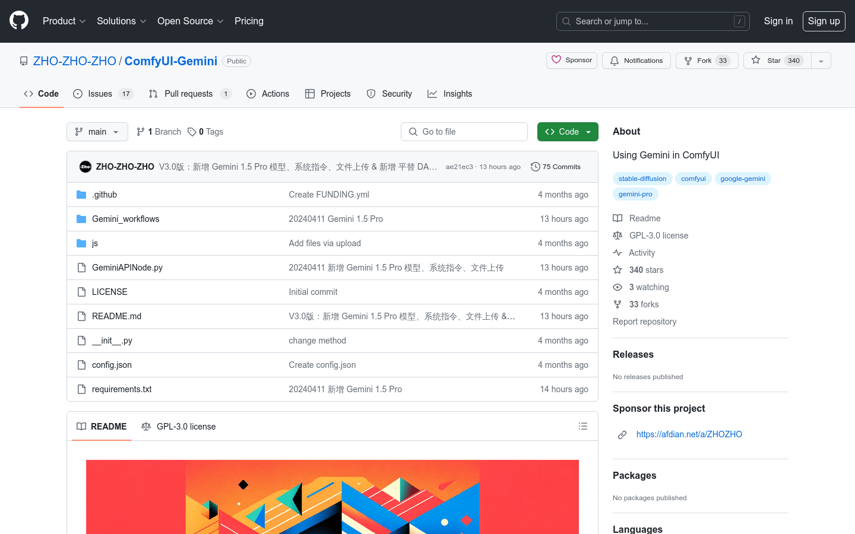Open the Projects tab
The width and height of the screenshot is (855, 534).
[x=328, y=94]
